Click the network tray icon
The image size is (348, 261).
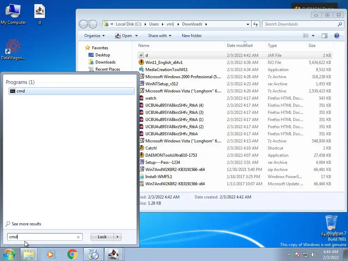pyautogui.click(x=306, y=255)
